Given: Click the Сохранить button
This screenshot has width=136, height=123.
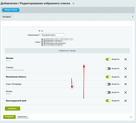Looking at the screenshot, I should (x=10, y=117).
